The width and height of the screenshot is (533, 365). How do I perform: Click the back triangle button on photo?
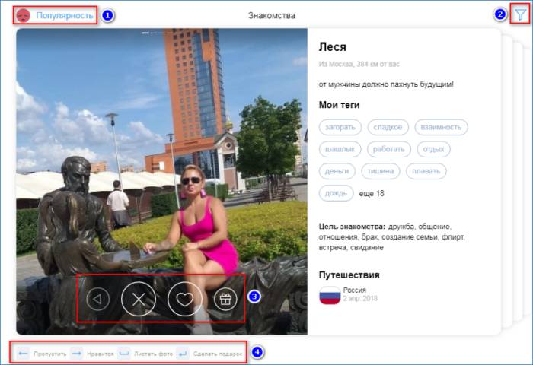click(x=97, y=299)
